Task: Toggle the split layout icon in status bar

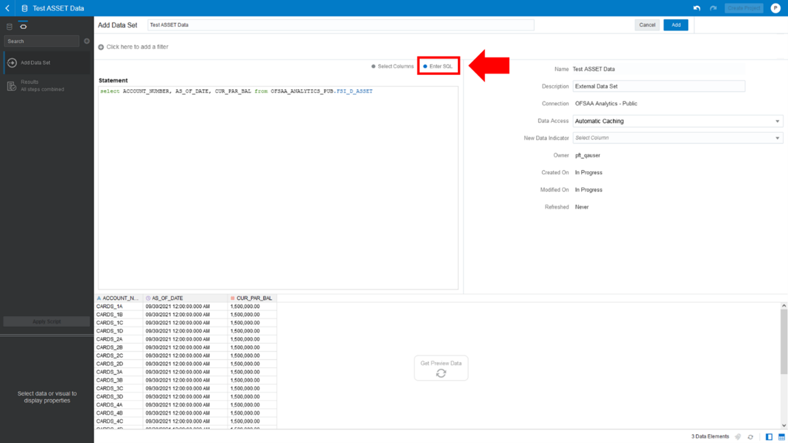Action: (x=769, y=437)
